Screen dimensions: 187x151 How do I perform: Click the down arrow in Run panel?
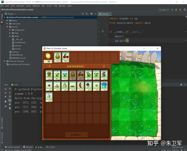10,93
